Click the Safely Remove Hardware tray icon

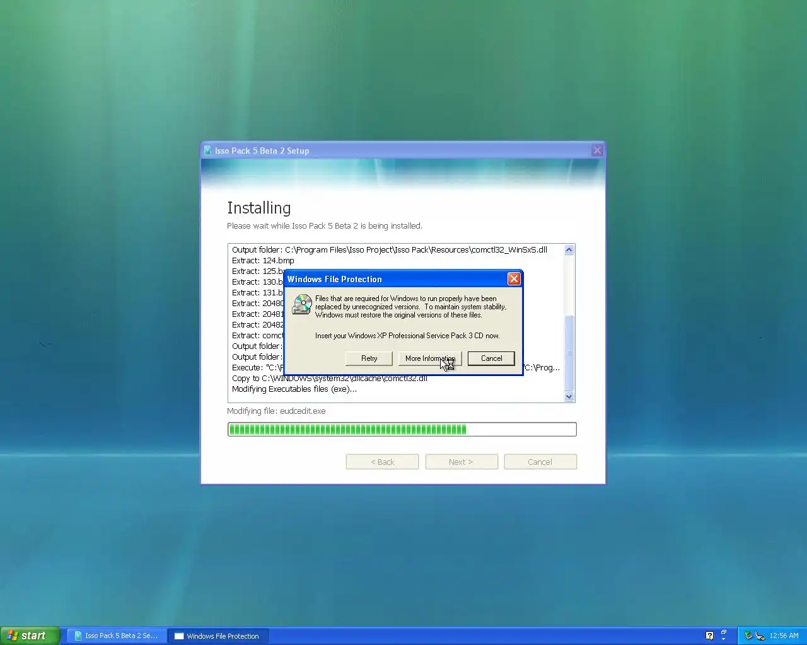coord(748,636)
